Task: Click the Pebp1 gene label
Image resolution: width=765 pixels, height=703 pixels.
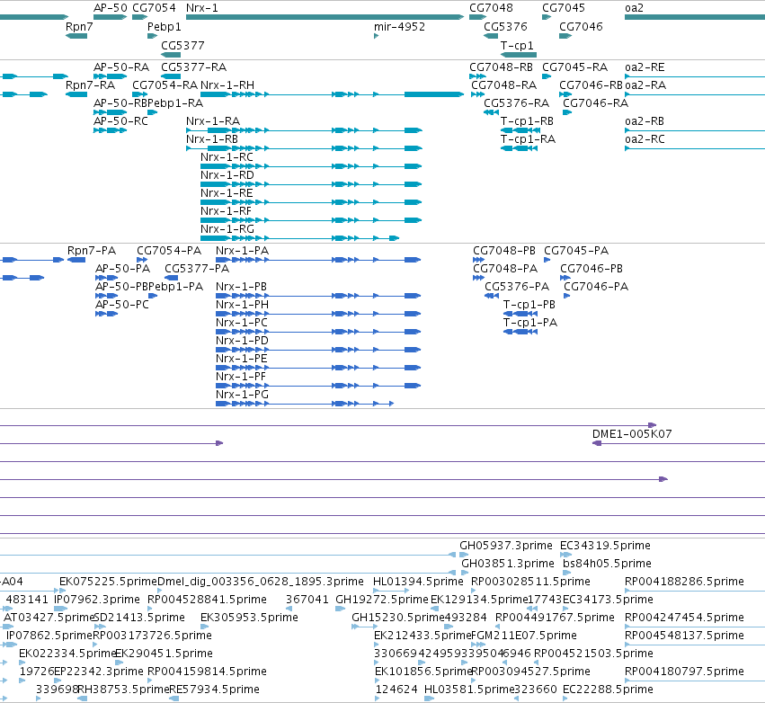Action: 164,26
